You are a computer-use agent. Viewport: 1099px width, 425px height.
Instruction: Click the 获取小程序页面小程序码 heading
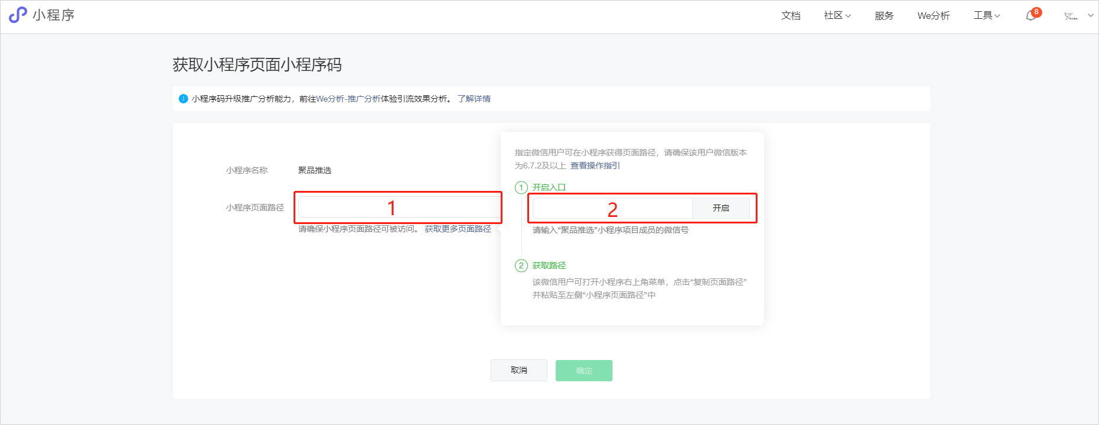pyautogui.click(x=257, y=64)
